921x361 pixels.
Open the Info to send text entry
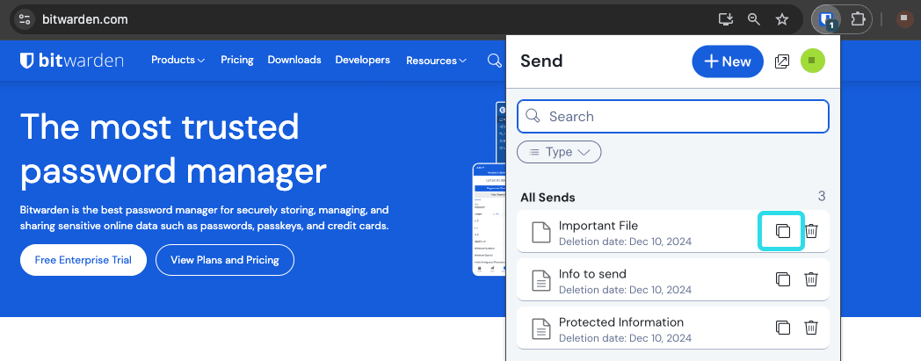point(673,279)
